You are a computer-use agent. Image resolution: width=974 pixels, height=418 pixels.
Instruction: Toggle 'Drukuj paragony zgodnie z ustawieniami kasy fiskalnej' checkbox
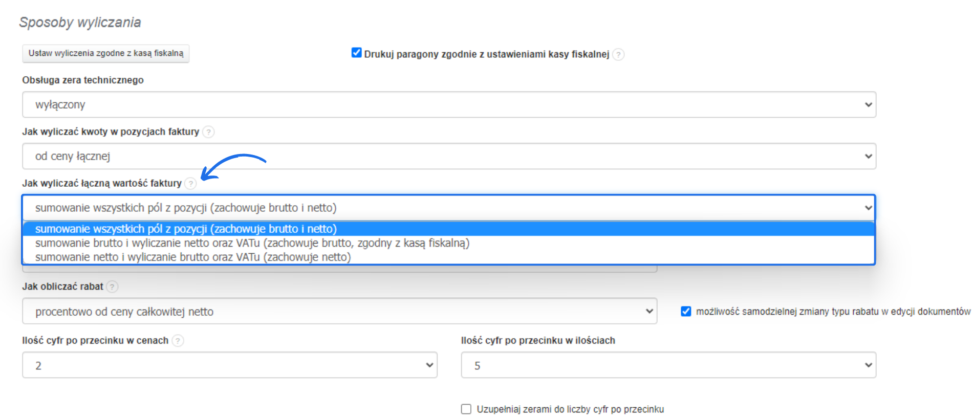click(x=357, y=53)
